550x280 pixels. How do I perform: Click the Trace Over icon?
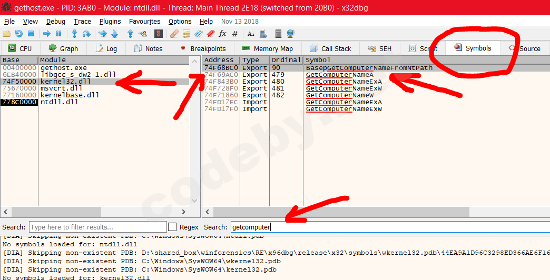[x=114, y=34]
